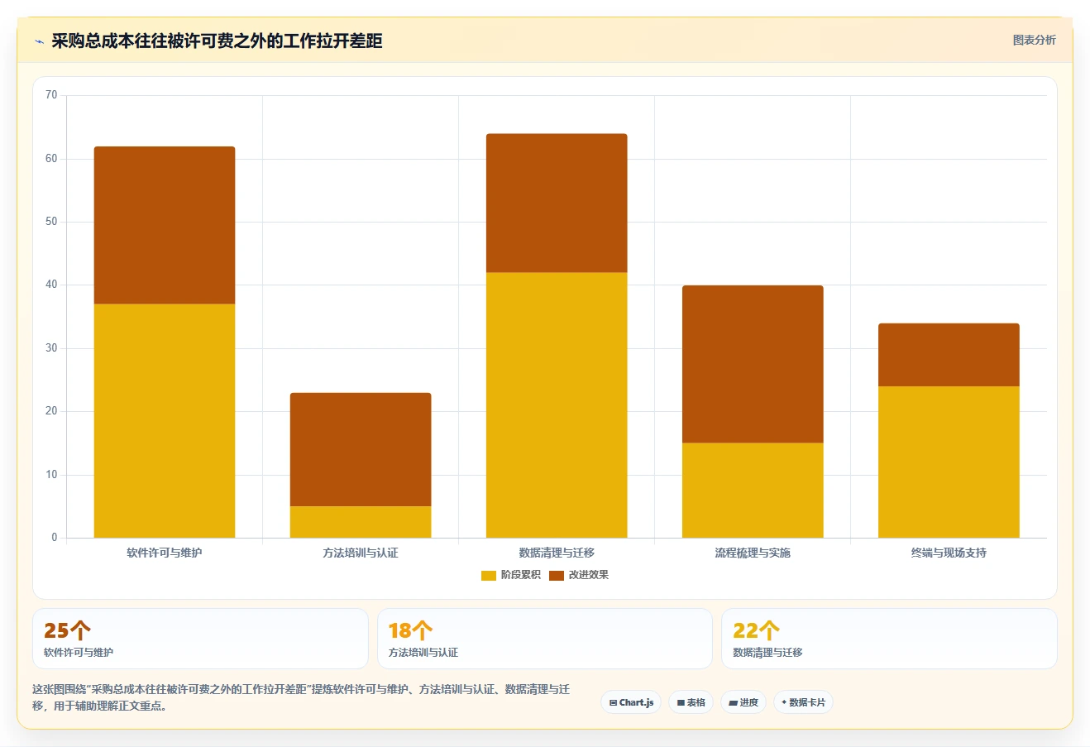Open the 18个 方法培训与认证 data card
This screenshot has width=1090, height=747.
click(x=544, y=639)
